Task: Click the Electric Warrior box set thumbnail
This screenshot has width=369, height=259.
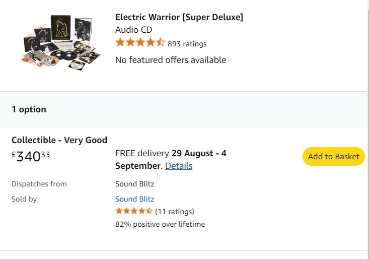Action: (61, 42)
